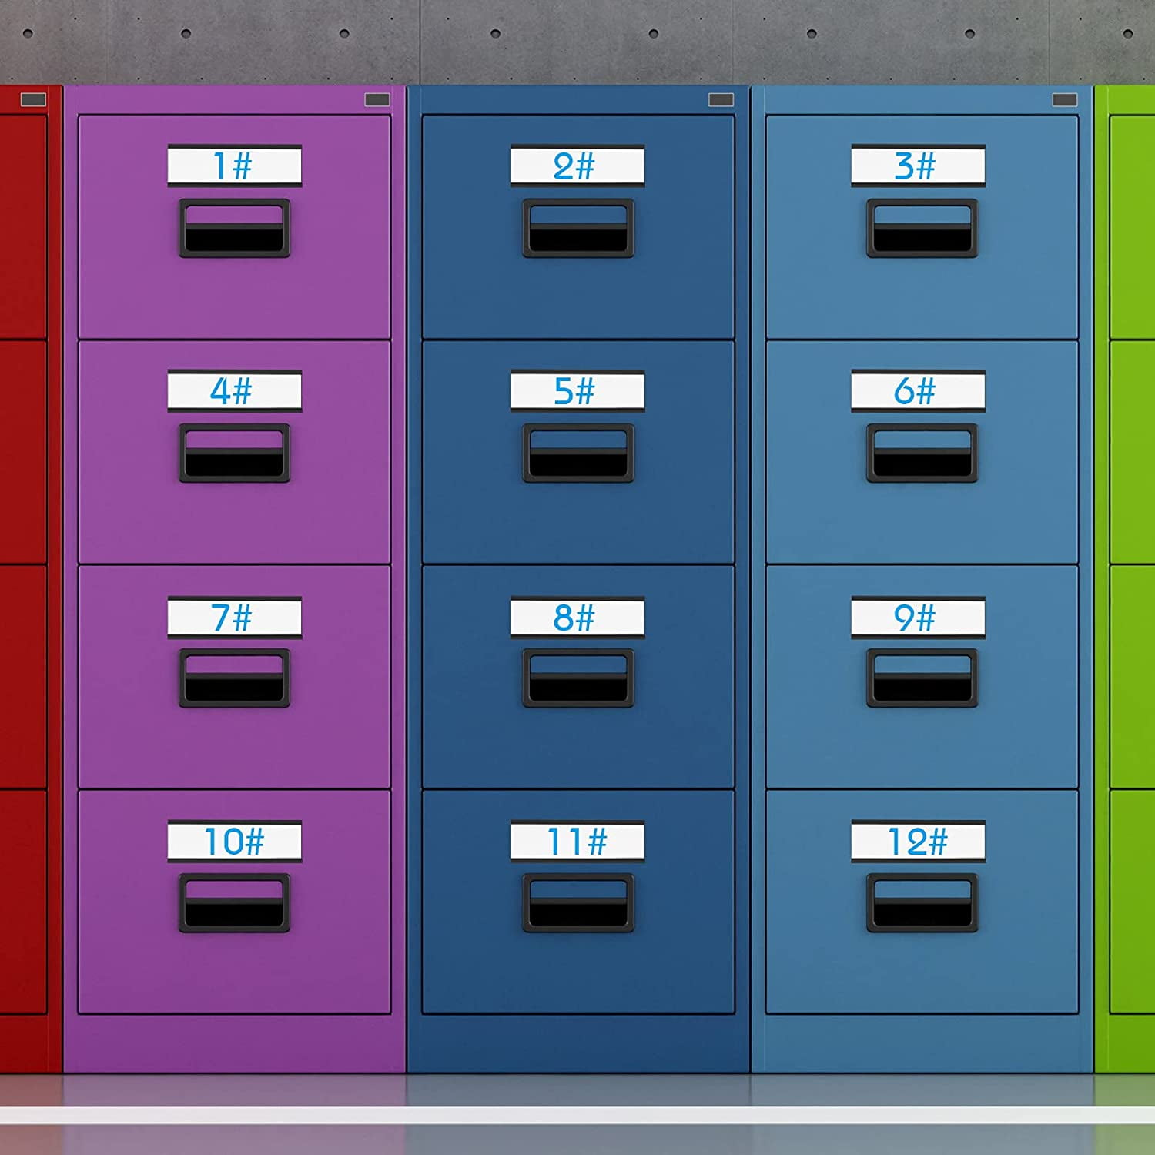1155x1155 pixels.
Task: Select the handle below label 1#
Action: [x=234, y=228]
